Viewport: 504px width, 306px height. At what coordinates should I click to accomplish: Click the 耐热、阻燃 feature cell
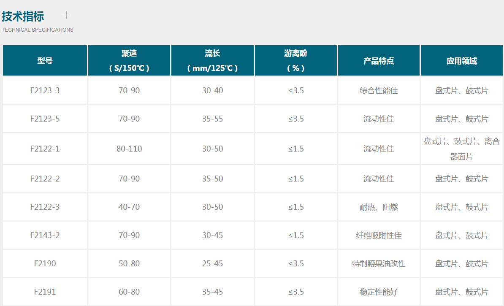(379, 207)
